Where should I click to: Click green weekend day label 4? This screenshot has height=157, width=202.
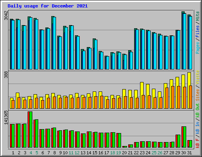click(x=31, y=153)
